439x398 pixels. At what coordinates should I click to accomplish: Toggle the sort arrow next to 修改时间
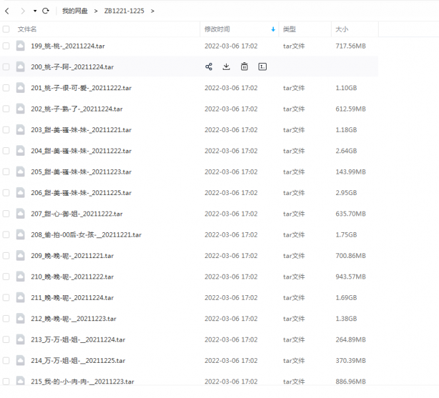(273, 29)
